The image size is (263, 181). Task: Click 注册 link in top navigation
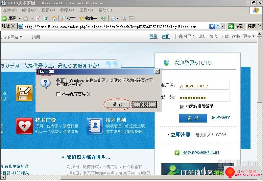pos(166,36)
